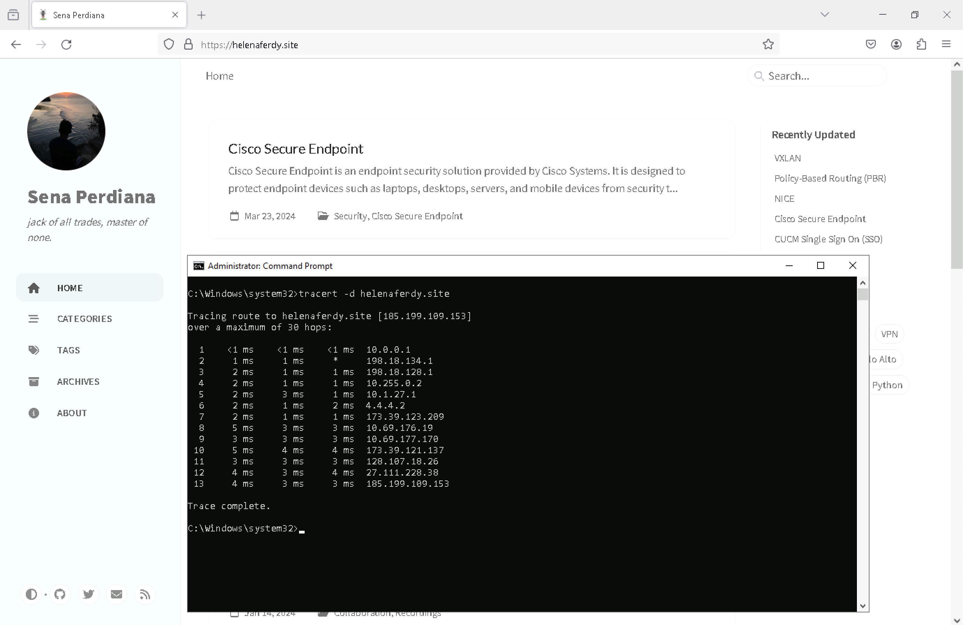Click the email envelope icon

click(117, 594)
